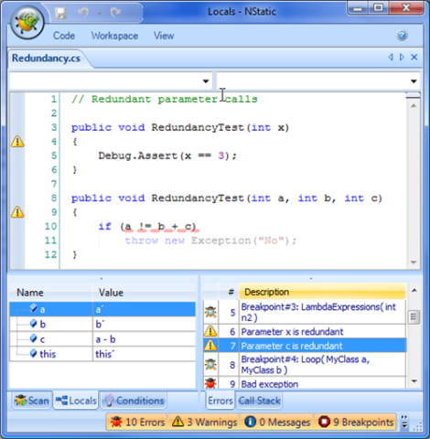Open the Code menu
The width and height of the screenshot is (430, 439).
64,36
